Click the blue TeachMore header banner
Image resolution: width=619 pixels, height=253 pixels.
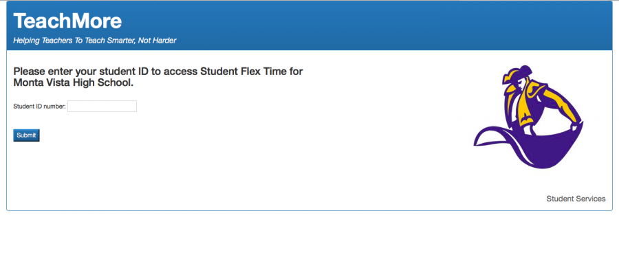(309, 25)
